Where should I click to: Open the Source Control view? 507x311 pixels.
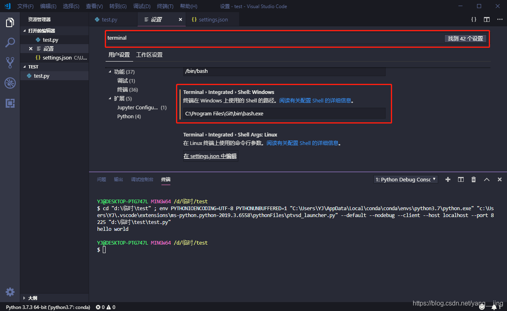tap(10, 62)
